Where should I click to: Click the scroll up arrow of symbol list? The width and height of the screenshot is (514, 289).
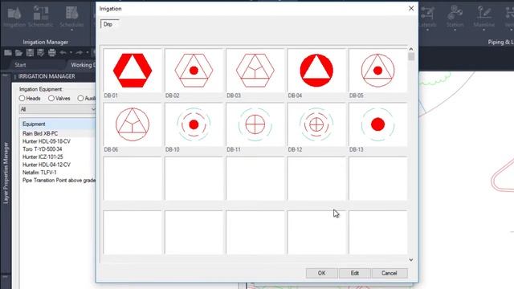pyautogui.click(x=411, y=49)
